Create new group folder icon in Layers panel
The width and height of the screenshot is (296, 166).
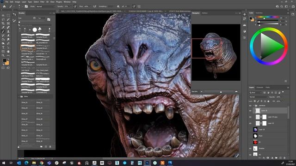click(276, 158)
